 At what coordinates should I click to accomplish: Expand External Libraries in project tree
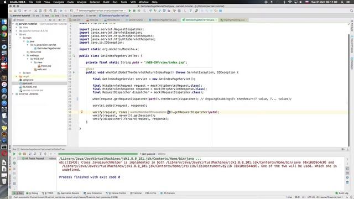pyautogui.click(x=13, y=94)
